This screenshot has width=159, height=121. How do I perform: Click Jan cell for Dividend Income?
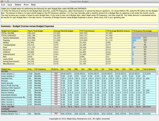click(x=64, y=90)
